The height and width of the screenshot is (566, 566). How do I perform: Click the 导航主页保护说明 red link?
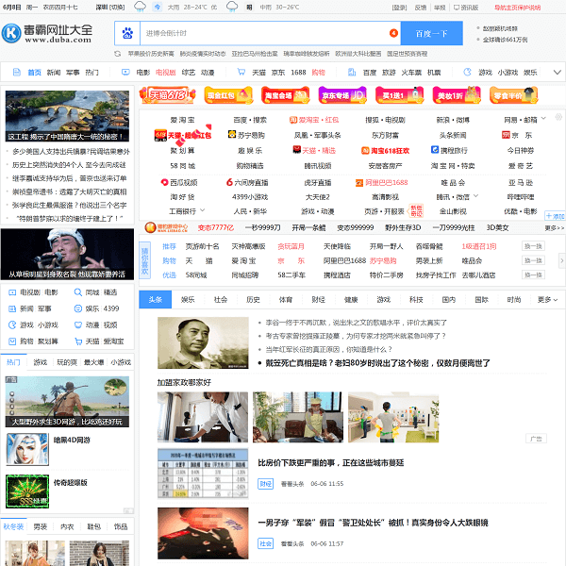[517, 8]
